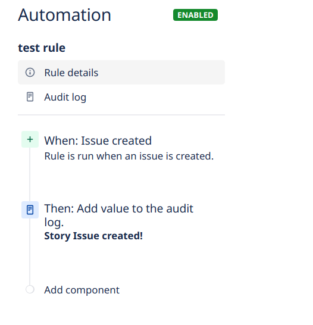Image resolution: width=313 pixels, height=325 pixels.
Task: Click the green plus trigger icon
Action: (x=30, y=139)
